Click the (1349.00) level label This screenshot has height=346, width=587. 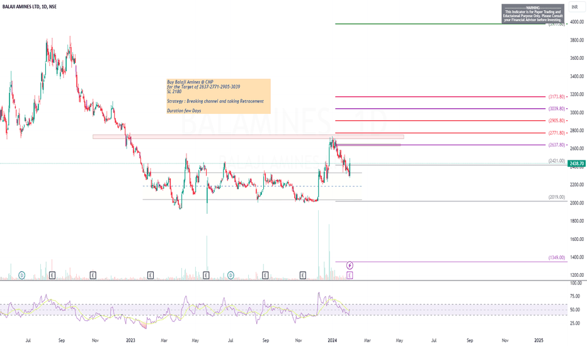point(557,258)
